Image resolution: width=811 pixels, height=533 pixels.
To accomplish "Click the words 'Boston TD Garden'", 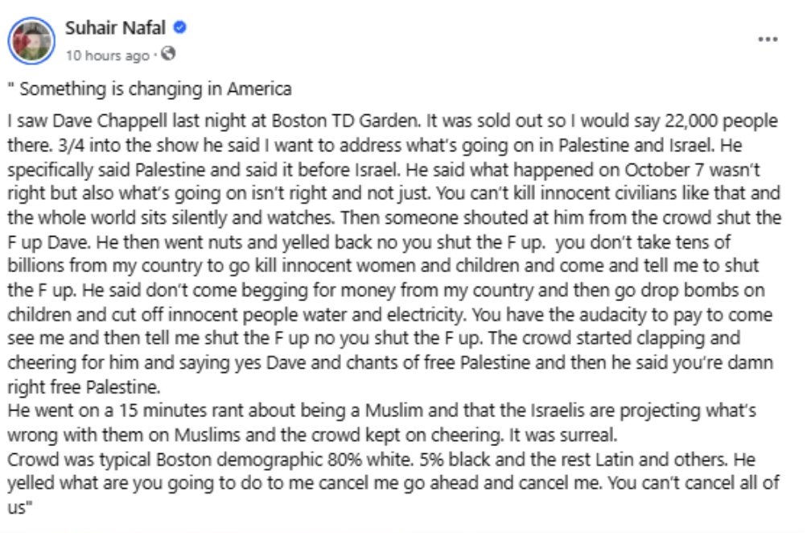I will pos(345,121).
